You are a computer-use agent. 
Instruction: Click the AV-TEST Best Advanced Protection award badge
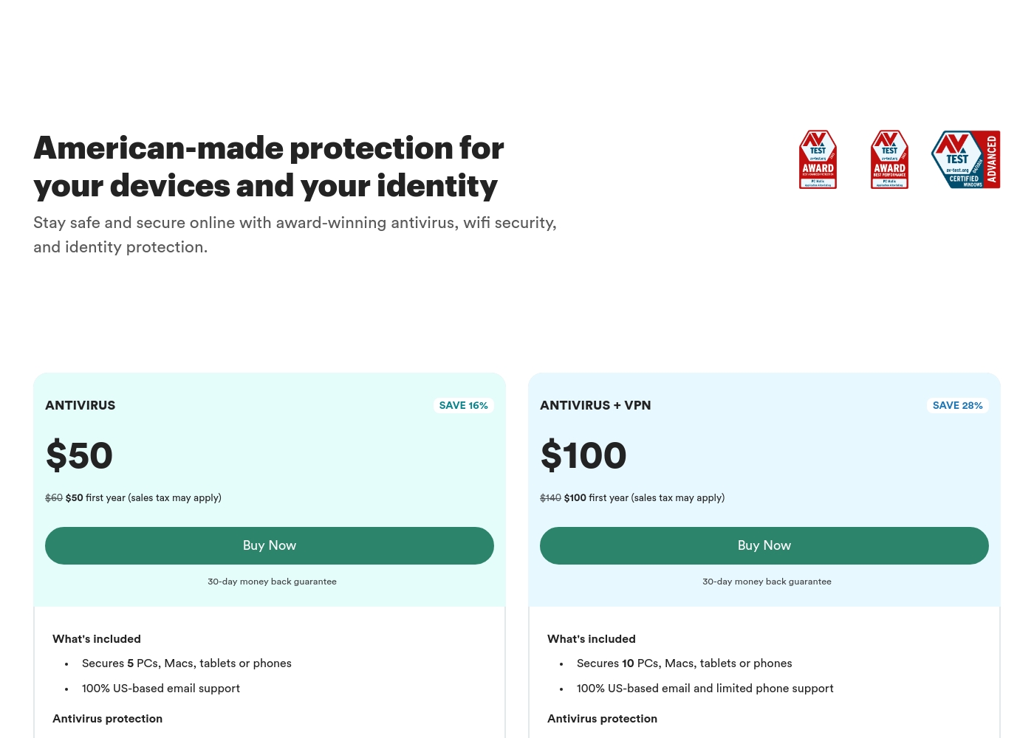[x=818, y=159]
